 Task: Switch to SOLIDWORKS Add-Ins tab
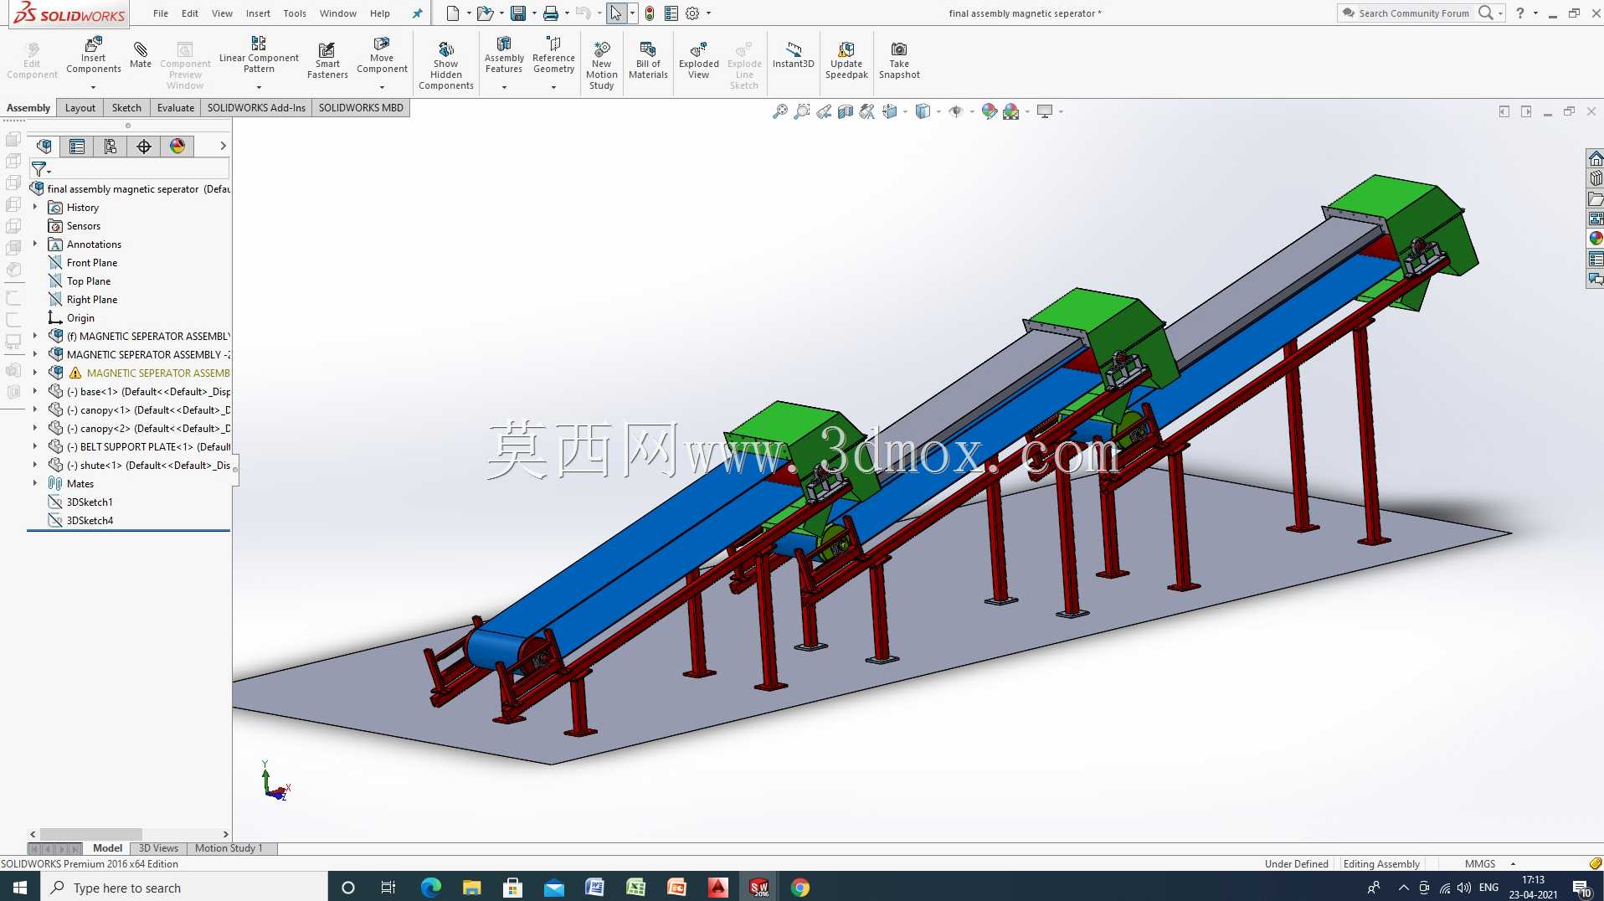256,108
